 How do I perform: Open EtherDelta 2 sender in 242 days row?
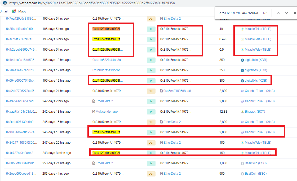click(x=104, y=101)
